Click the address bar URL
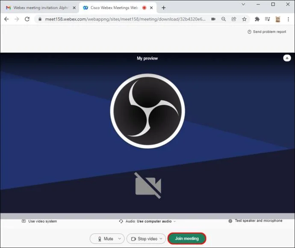Viewport: 295px width, 248px height. tap(125, 19)
